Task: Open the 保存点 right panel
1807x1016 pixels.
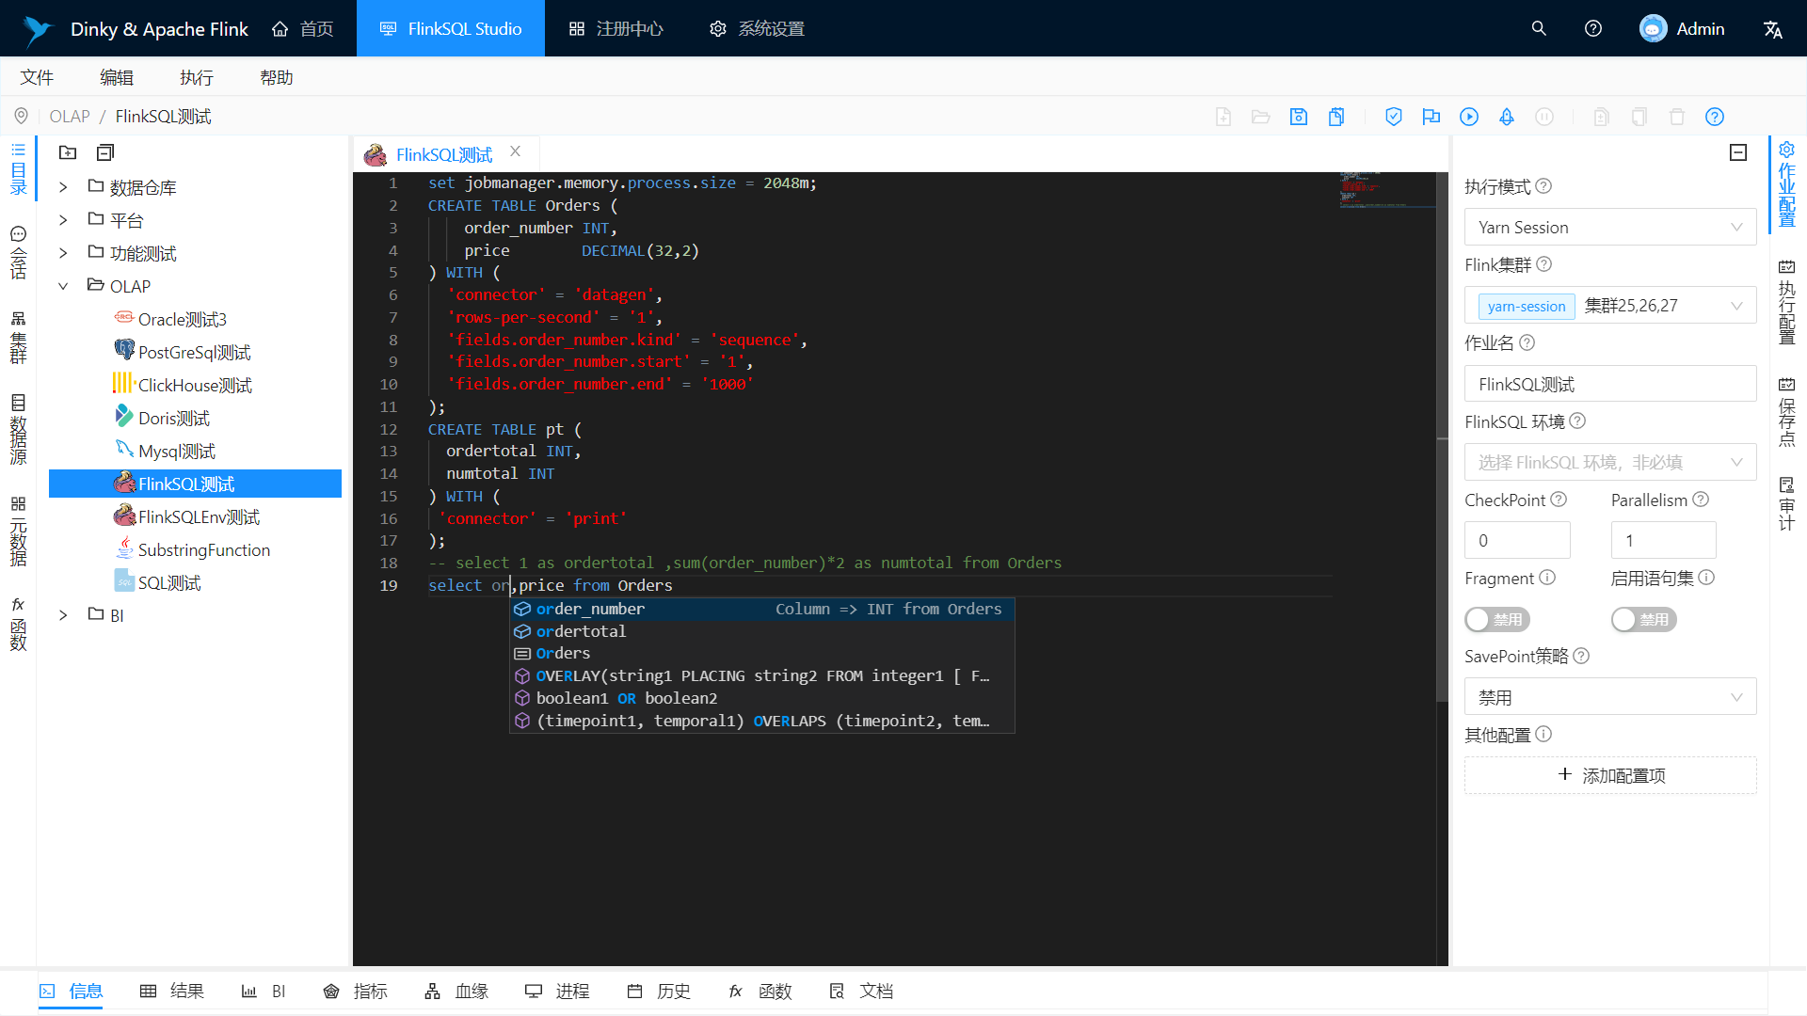Action: coord(1786,411)
